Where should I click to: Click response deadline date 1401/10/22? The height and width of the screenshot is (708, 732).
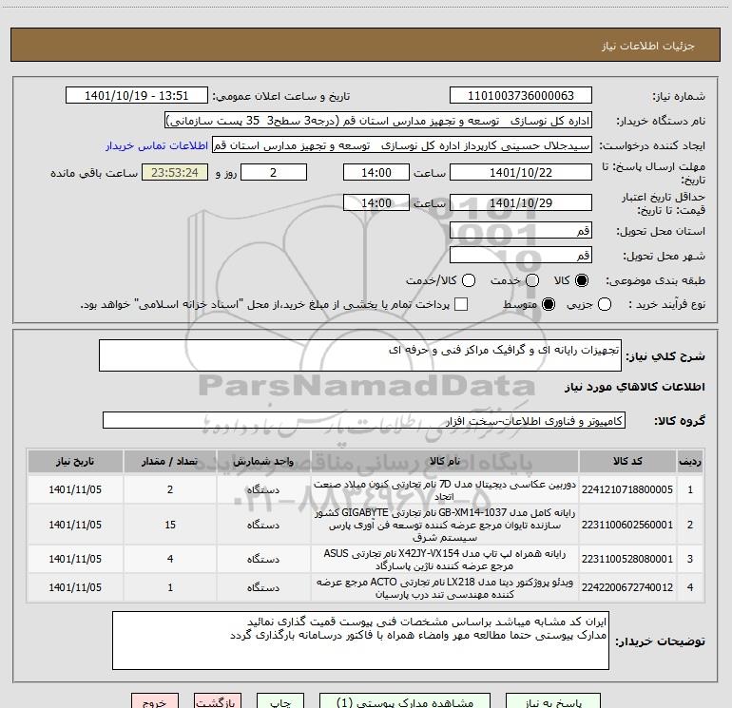521,173
